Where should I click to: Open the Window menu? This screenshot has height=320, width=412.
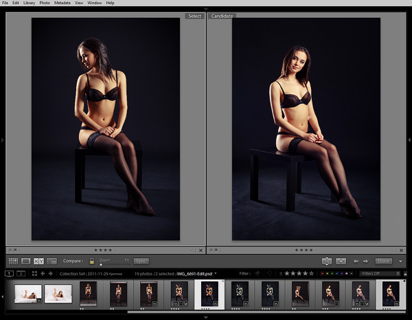point(95,3)
